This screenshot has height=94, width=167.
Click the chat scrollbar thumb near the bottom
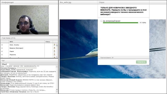(x=57, y=90)
